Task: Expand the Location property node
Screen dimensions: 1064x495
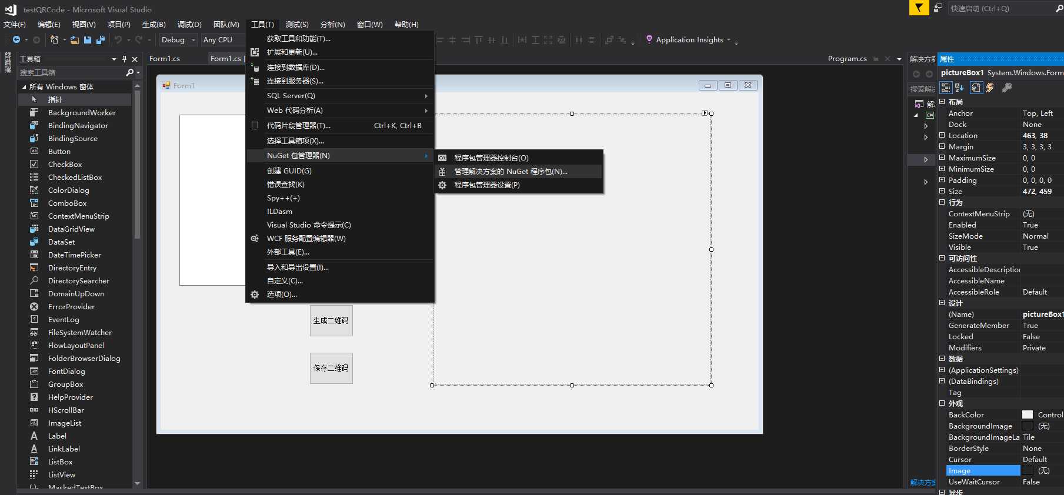Action: (942, 135)
